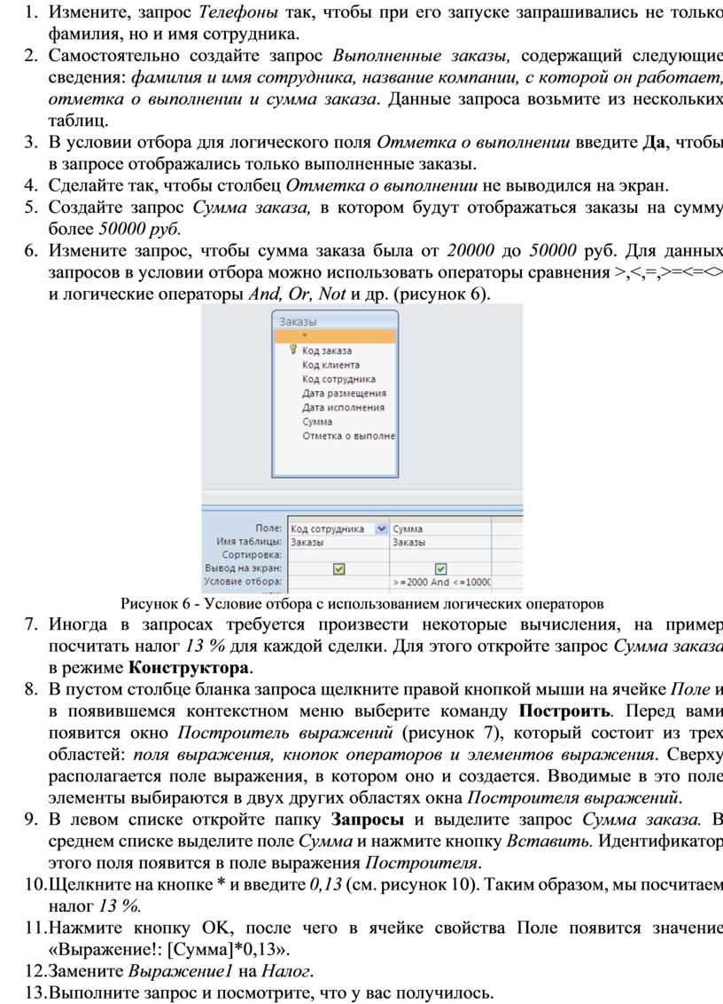Choose the Дата размещения field
This screenshot has height=1004, width=723.
pyautogui.click(x=344, y=393)
